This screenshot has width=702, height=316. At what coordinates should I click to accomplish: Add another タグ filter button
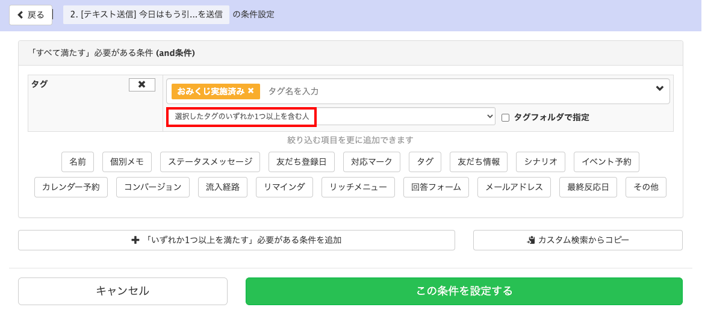pos(425,162)
